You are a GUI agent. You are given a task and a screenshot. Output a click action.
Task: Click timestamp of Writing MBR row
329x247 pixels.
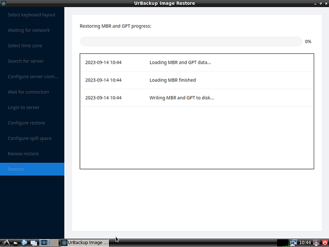pyautogui.click(x=103, y=98)
